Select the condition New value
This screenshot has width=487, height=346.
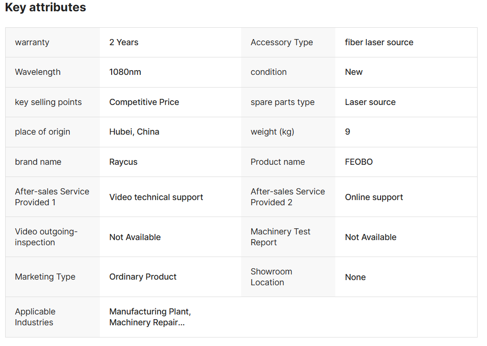click(x=353, y=72)
